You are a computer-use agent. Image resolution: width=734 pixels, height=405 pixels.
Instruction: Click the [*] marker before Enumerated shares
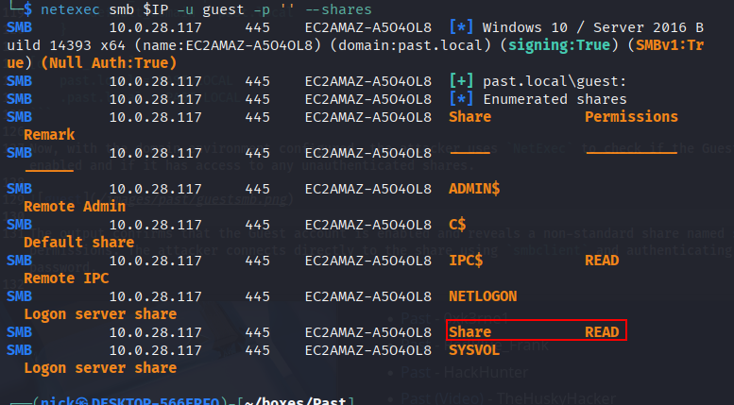(x=461, y=99)
